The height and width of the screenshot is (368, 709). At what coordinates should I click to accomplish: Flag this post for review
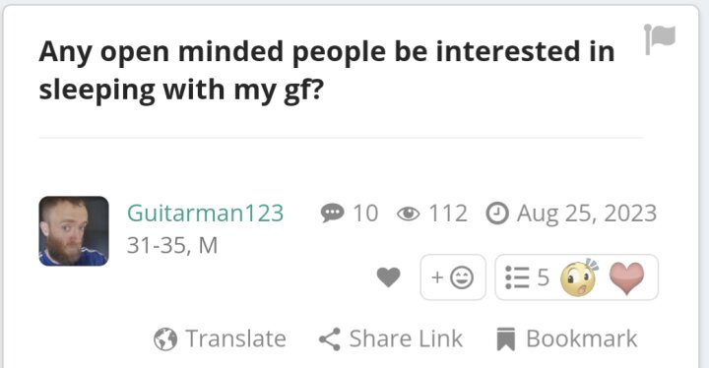tap(660, 39)
